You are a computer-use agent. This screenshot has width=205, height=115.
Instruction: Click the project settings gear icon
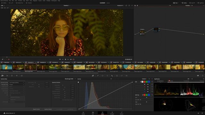(x=202, y=113)
